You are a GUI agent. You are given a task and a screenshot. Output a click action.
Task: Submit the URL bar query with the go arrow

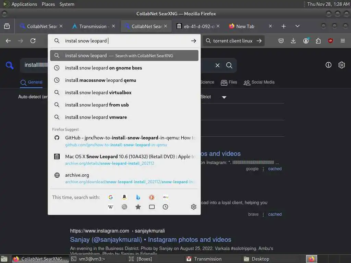194,41
